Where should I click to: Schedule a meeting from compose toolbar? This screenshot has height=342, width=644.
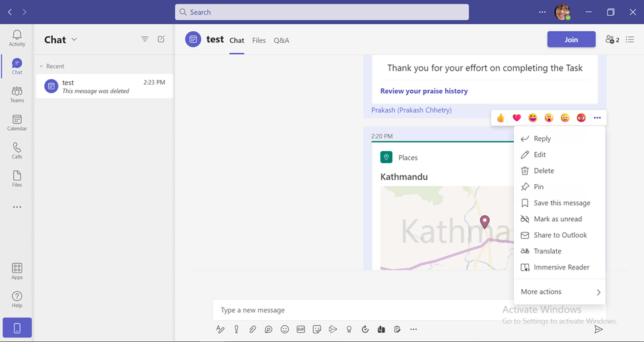333,329
